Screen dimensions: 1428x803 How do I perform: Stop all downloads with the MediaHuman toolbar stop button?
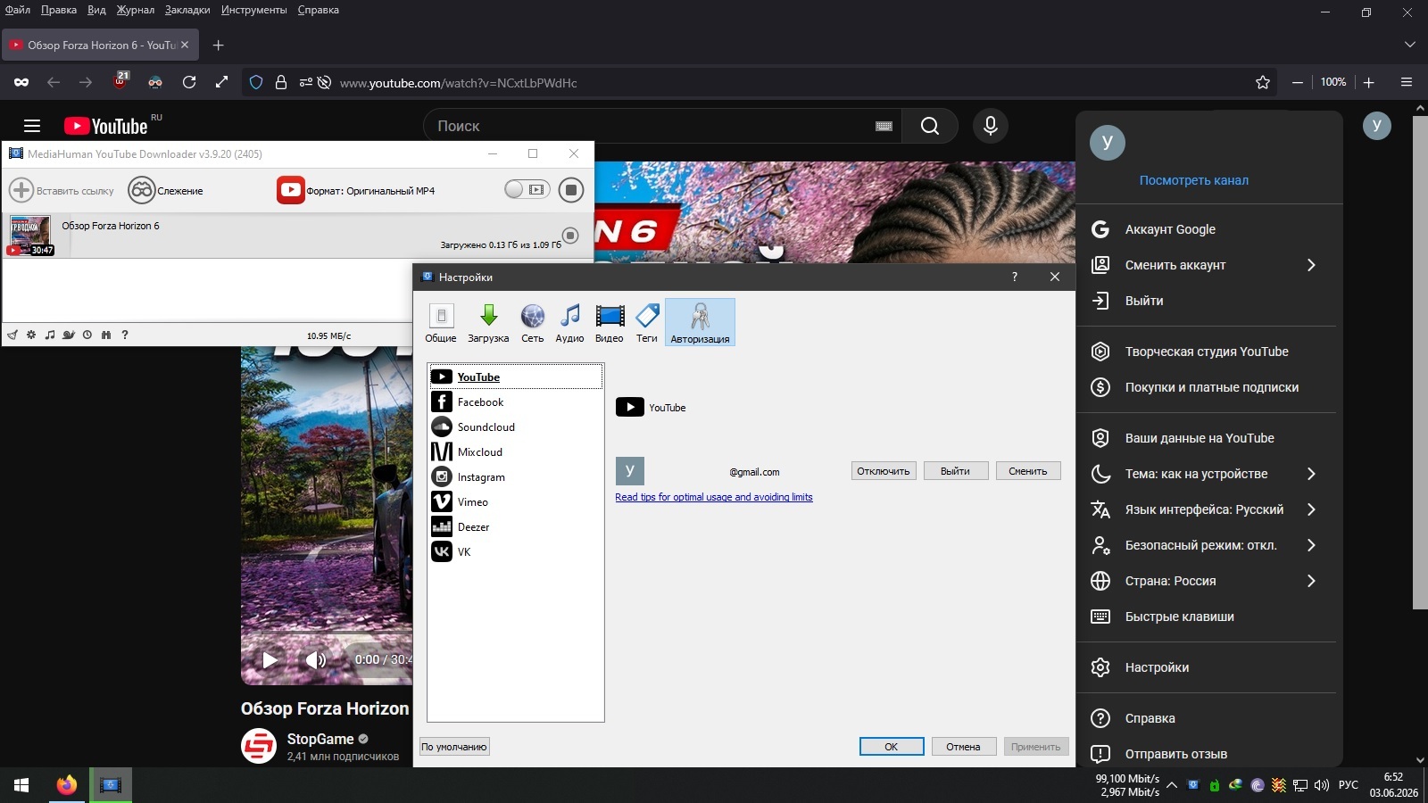coord(571,190)
